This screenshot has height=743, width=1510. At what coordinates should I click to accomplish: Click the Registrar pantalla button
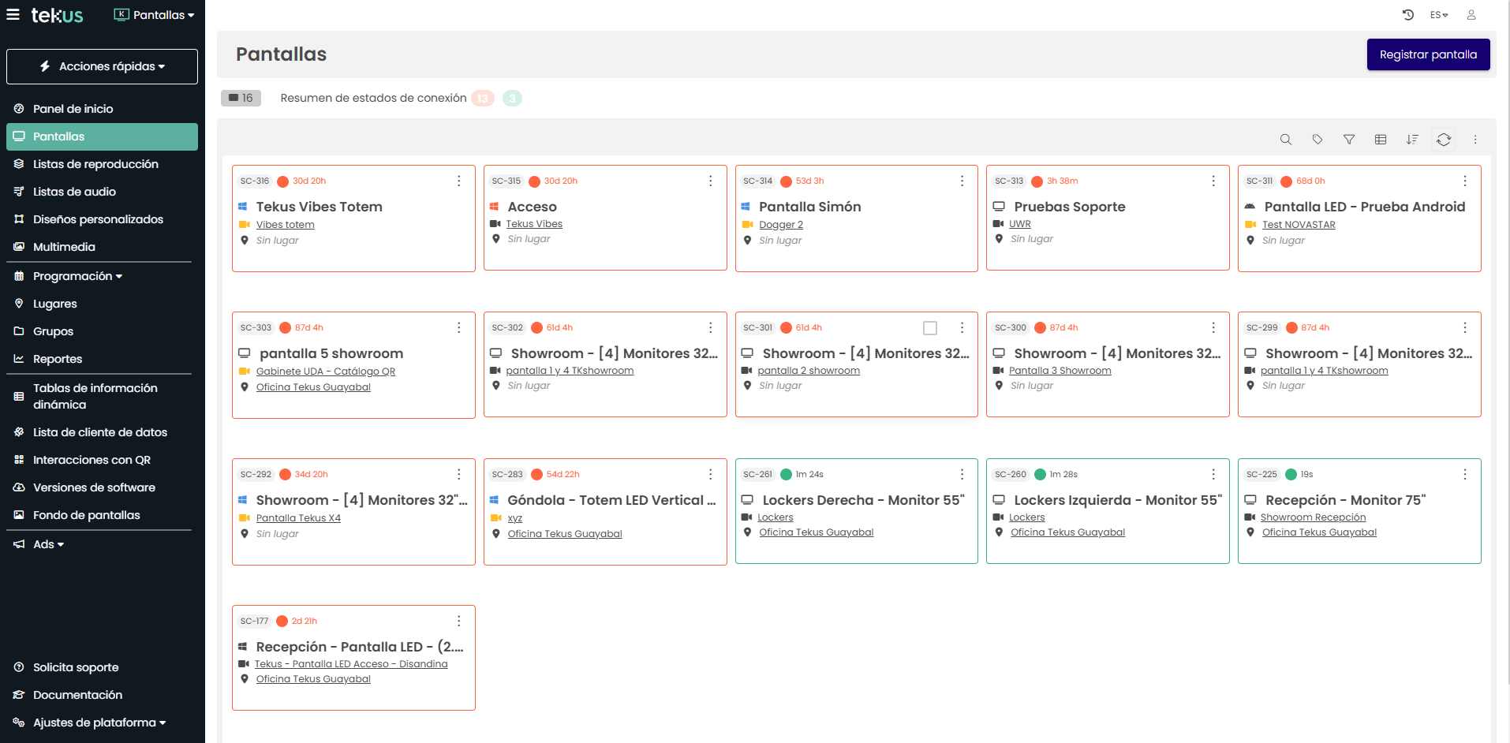(1427, 54)
